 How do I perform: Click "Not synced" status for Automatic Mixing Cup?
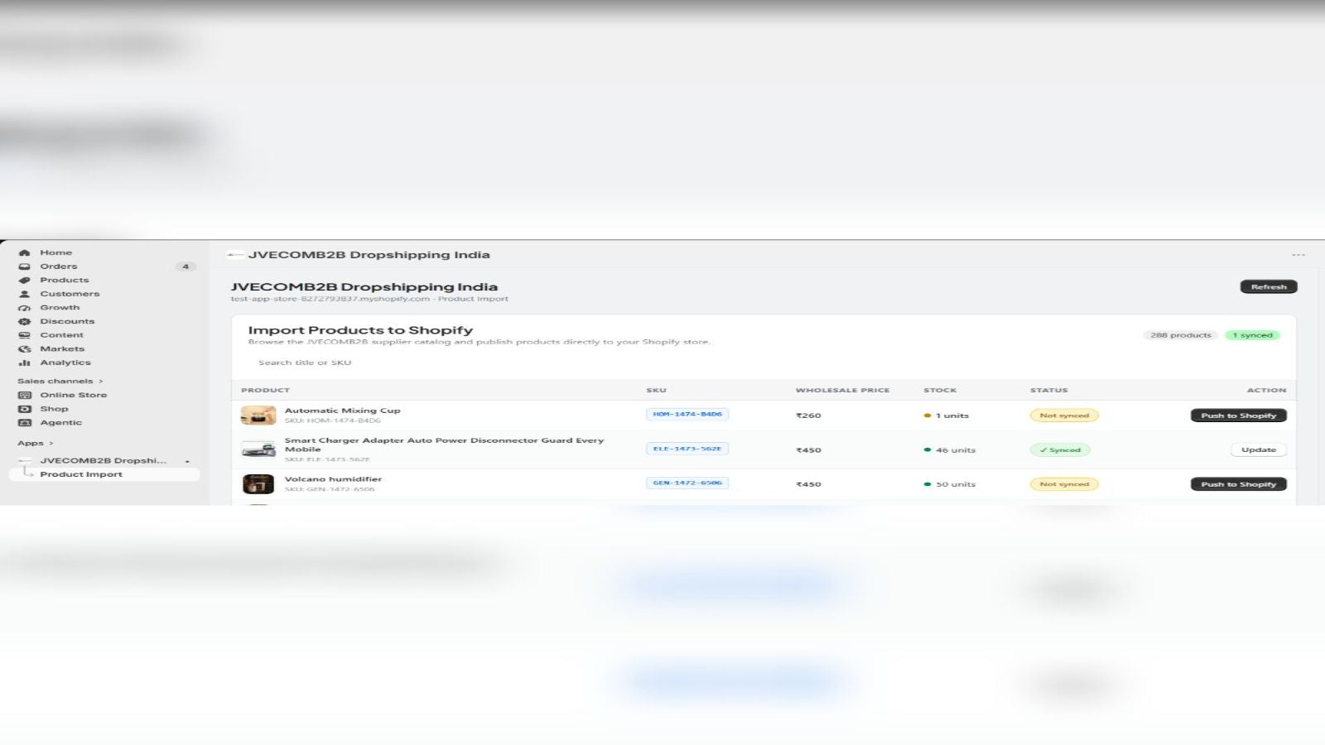tap(1064, 416)
